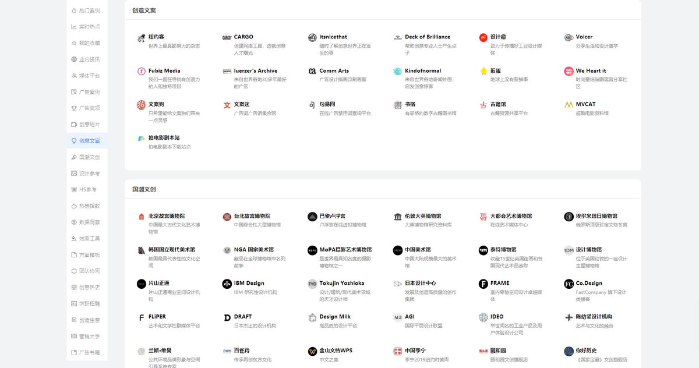Open the 日本设计中心 link

coord(421,284)
